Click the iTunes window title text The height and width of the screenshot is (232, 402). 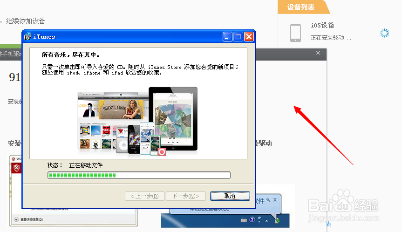[x=44, y=37]
